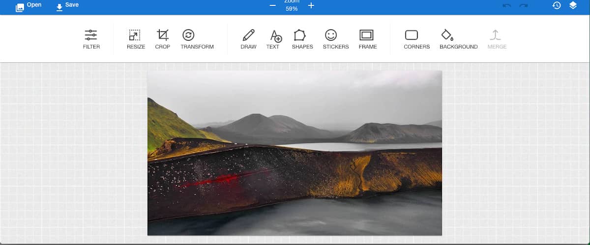
Task: Open the Background fill tool
Action: point(458,39)
